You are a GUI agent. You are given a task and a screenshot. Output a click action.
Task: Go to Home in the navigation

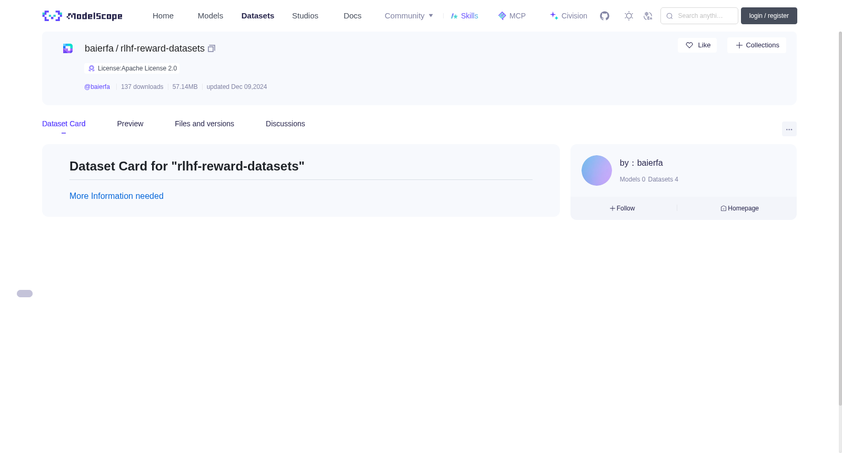pyautogui.click(x=163, y=16)
